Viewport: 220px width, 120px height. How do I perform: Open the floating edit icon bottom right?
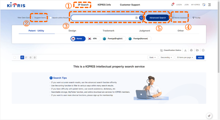(x=209, y=116)
